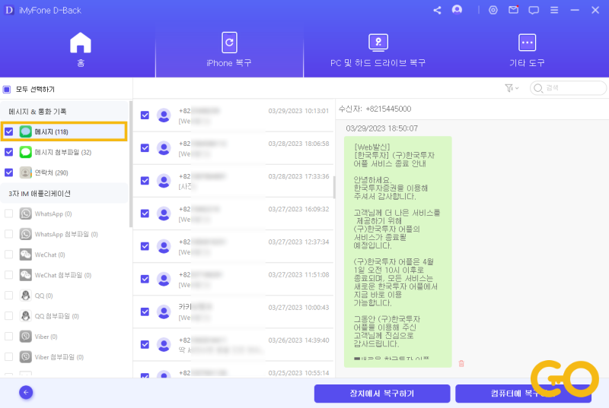This screenshot has height=408, width=609.
Task: Open the green 한국투자 message bubble
Action: pos(397,251)
